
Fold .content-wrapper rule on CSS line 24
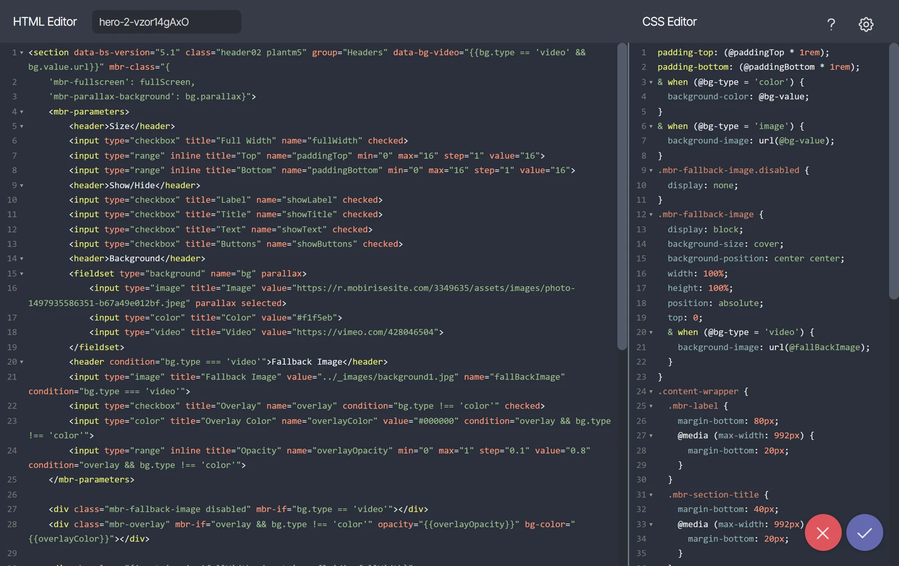(651, 392)
